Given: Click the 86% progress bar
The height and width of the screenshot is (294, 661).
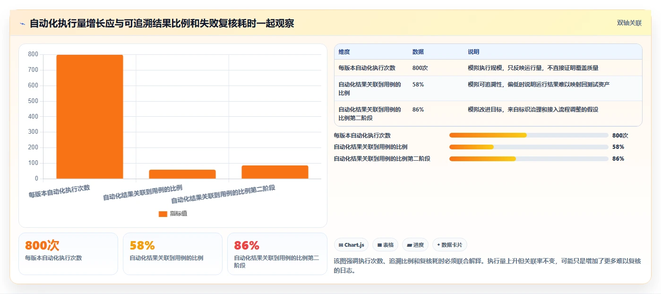Looking at the screenshot, I should point(529,159).
